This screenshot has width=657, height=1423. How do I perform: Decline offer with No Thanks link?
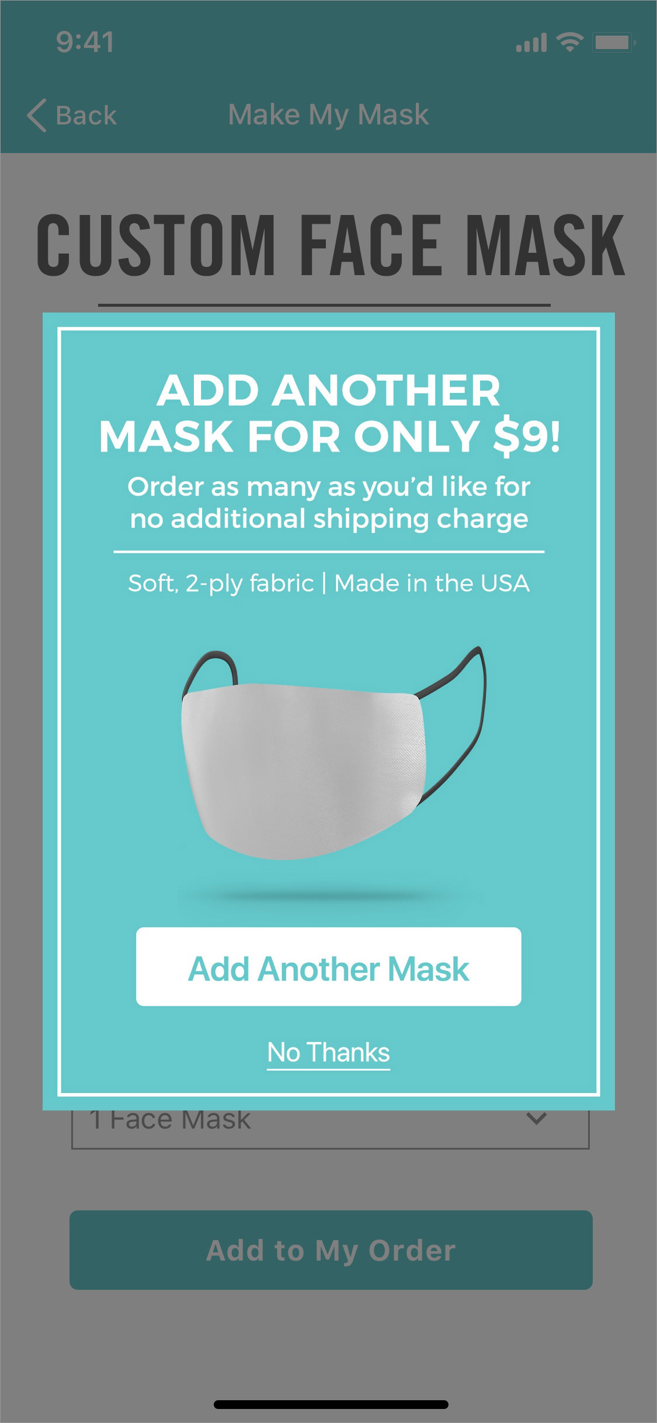329,1053
